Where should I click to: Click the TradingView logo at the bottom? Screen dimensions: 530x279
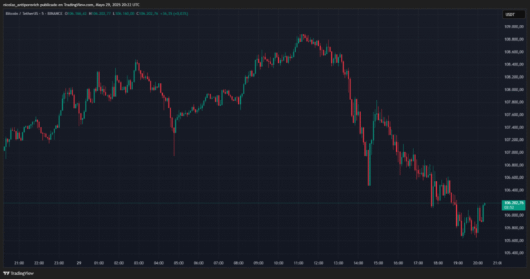(18, 273)
